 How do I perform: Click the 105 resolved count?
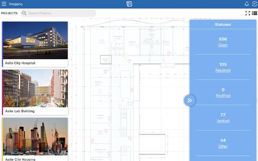[x=223, y=64]
